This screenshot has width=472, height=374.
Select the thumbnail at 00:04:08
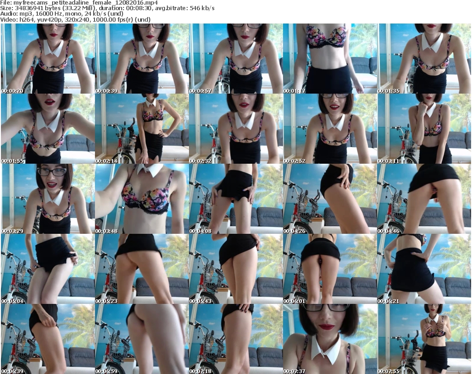click(236, 199)
